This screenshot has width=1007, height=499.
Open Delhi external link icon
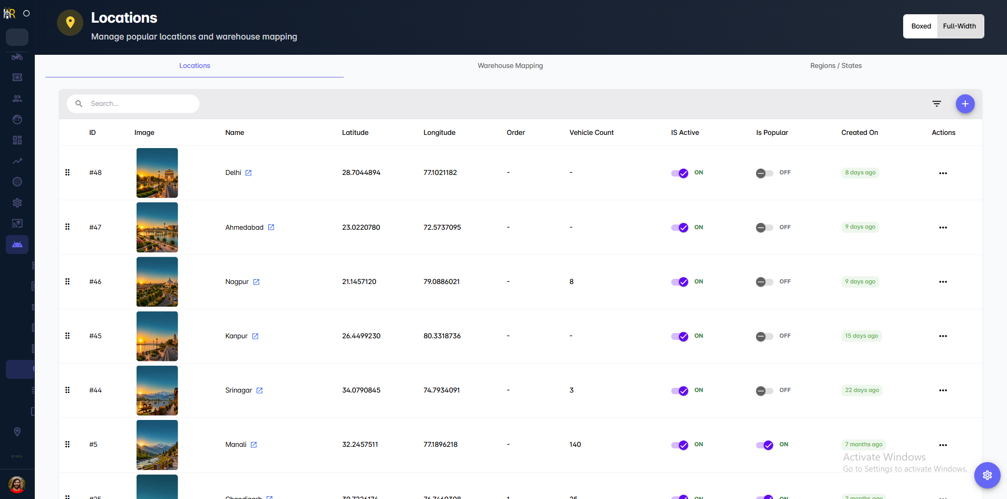tap(248, 173)
